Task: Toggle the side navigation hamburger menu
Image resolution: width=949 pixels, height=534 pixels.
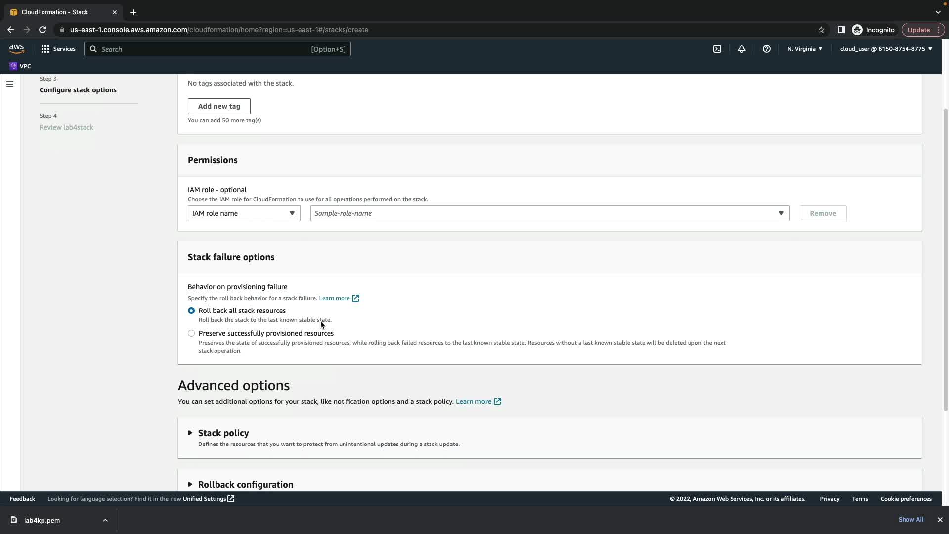Action: [x=10, y=84]
